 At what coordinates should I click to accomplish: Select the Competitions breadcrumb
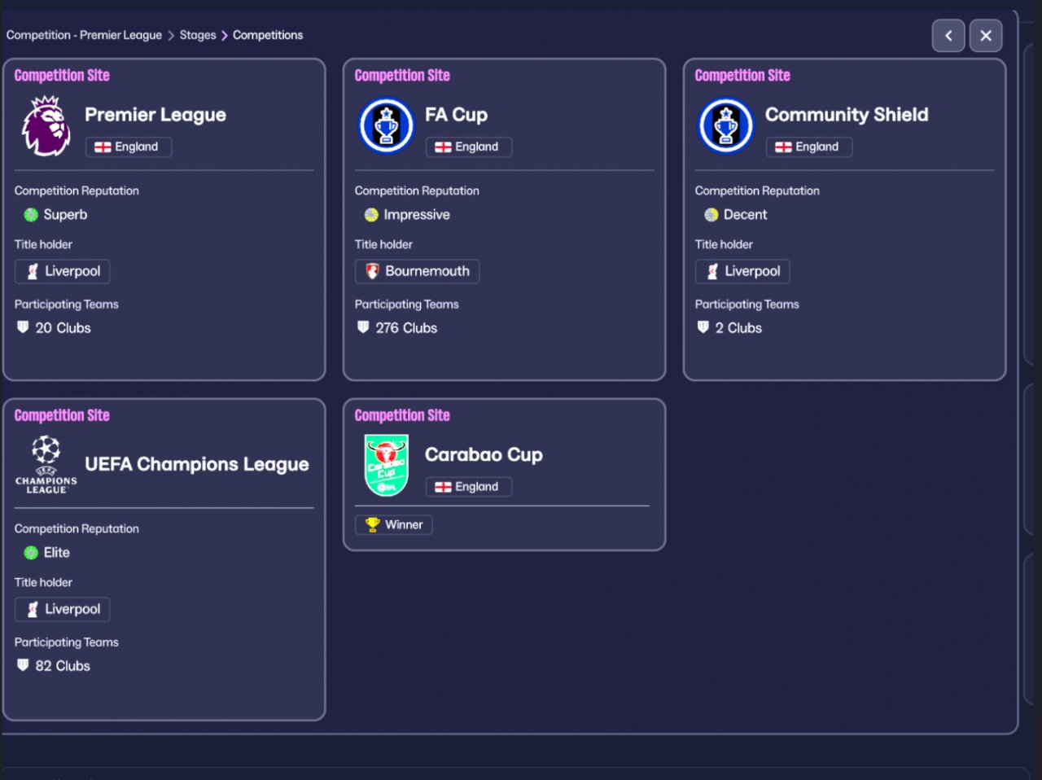(268, 35)
